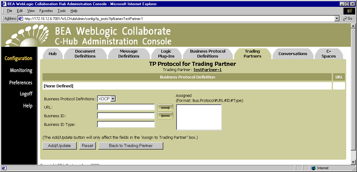Click the Business Protocol Definition column header
Screen dimensions: 357x172
[187, 77]
